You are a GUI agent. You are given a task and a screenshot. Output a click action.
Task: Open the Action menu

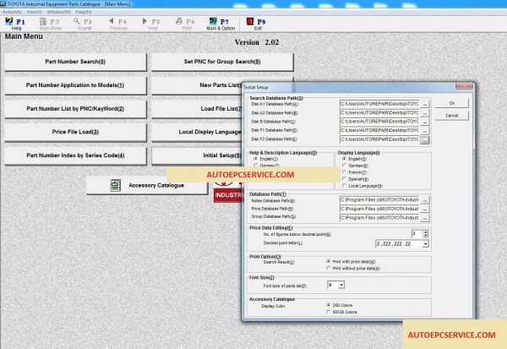(12, 12)
